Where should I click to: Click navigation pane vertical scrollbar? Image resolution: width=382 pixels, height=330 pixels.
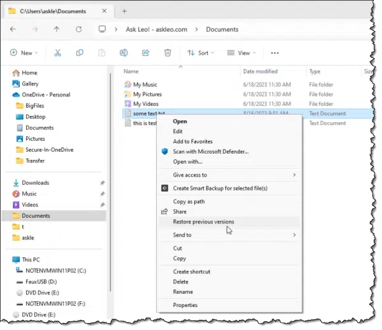tap(110, 182)
